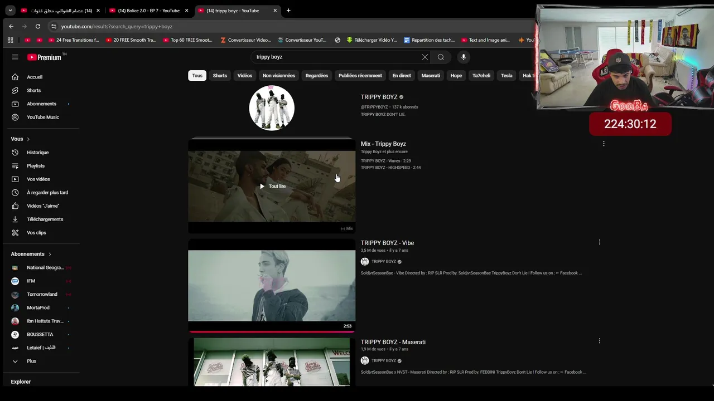Open the TRIPPY BOYZ channel title link
Viewport: 714px width, 401px height.
379,97
